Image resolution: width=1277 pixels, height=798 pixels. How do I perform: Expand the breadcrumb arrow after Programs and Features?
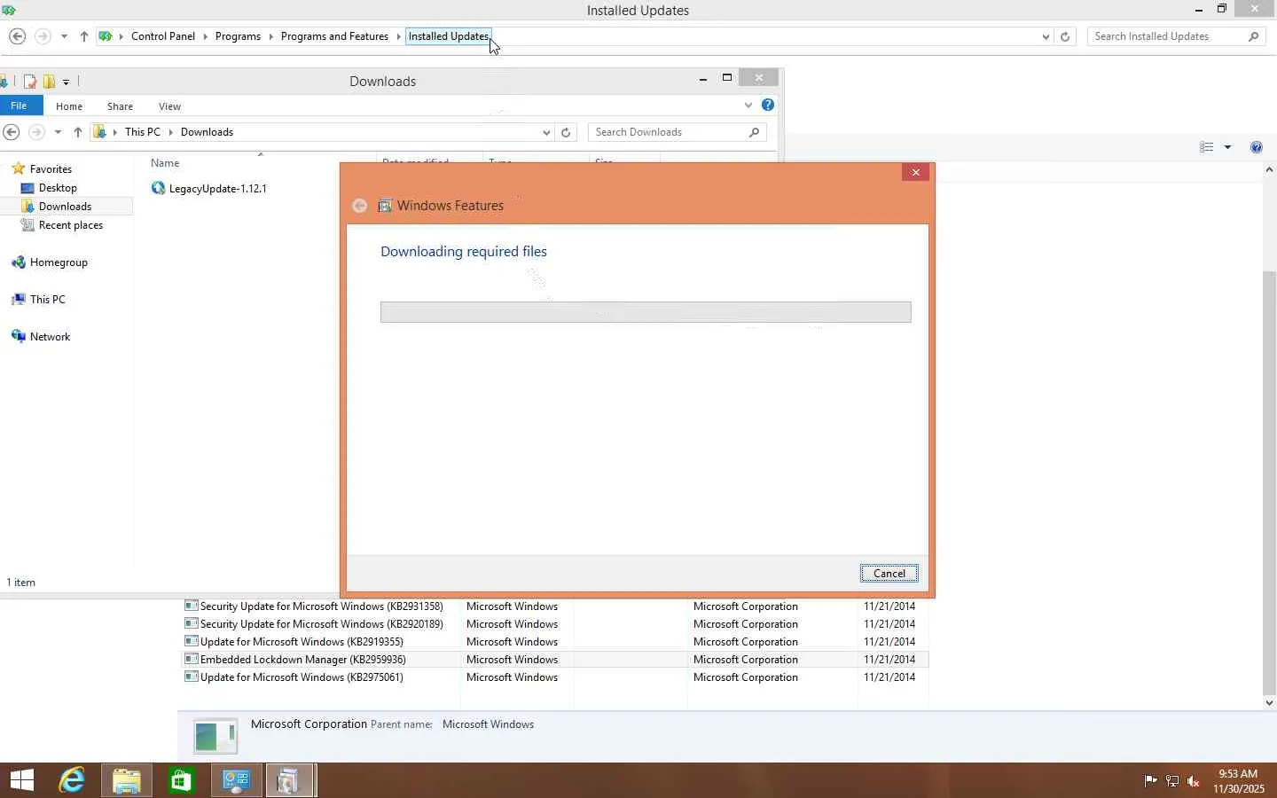click(x=398, y=36)
